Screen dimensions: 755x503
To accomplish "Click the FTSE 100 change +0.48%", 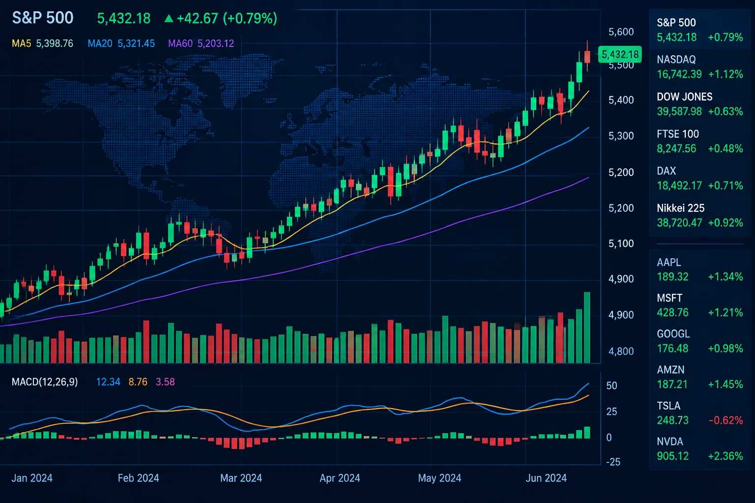I will (x=726, y=149).
